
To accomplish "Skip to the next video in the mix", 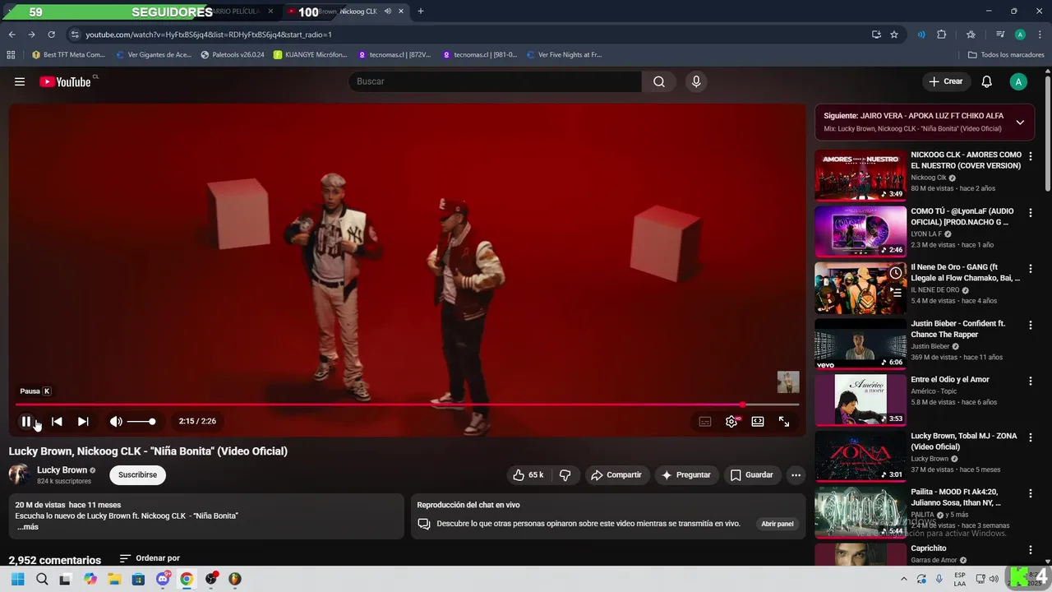I will pyautogui.click(x=83, y=421).
